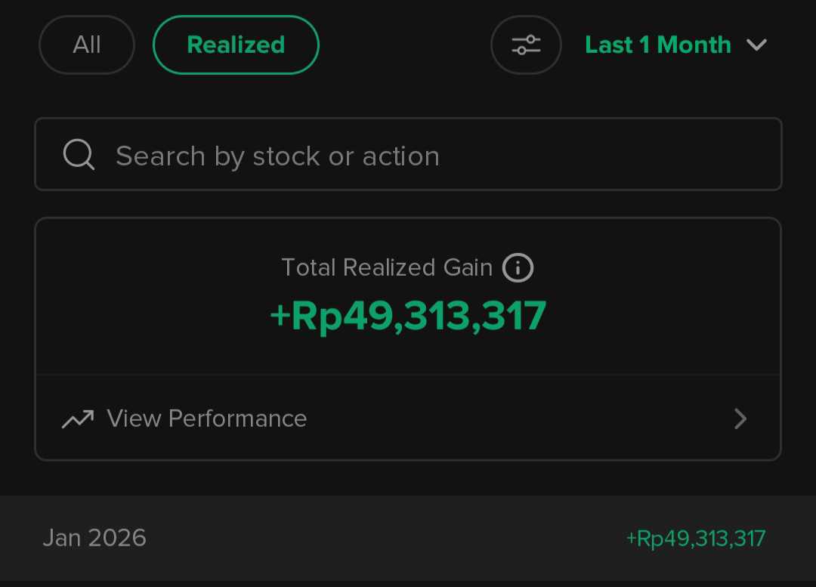
Task: Open the Last 1 Month period dropdown
Action: pyautogui.click(x=657, y=45)
